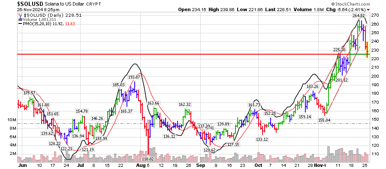The height and width of the screenshot is (169, 386).
Task: Click the Open 234.15 value
Action: 192,9
